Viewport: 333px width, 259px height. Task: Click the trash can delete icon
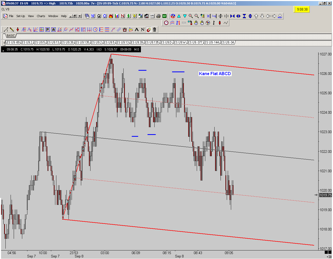154,30
